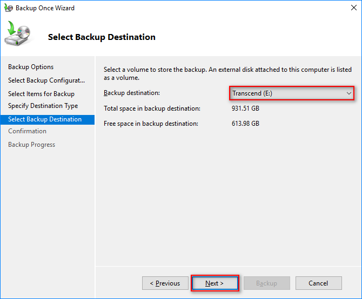
Task: Close the Backup Once Wizard window
Action: point(353,8)
